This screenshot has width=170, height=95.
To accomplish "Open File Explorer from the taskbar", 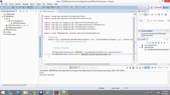I will (x=25, y=93).
